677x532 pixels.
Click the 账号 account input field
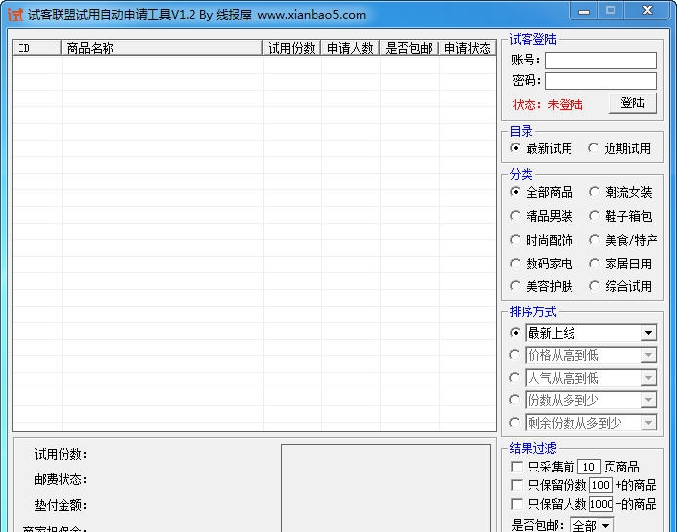click(601, 61)
